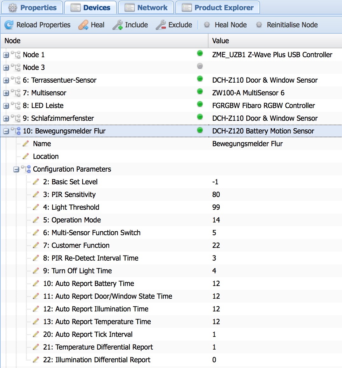Select the 8: LED Leiste row

click(x=43, y=106)
